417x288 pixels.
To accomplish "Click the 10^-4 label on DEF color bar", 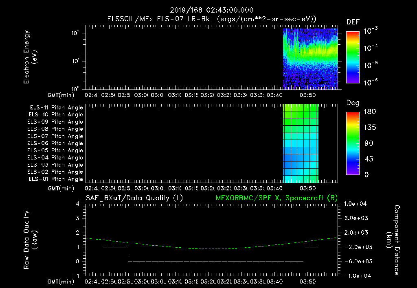I will 371,48.
